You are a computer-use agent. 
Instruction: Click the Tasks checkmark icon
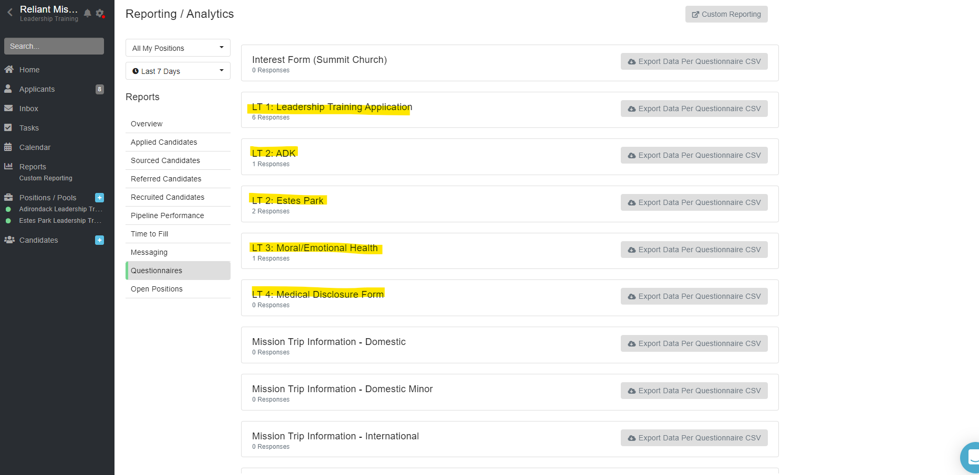(x=8, y=127)
